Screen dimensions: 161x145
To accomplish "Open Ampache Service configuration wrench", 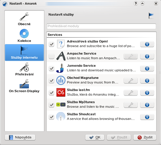I will pyautogui.click(x=131, y=56).
